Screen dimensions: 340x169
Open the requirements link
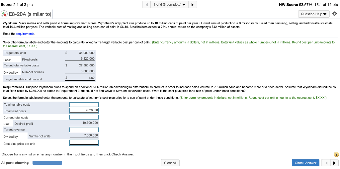tap(25, 34)
